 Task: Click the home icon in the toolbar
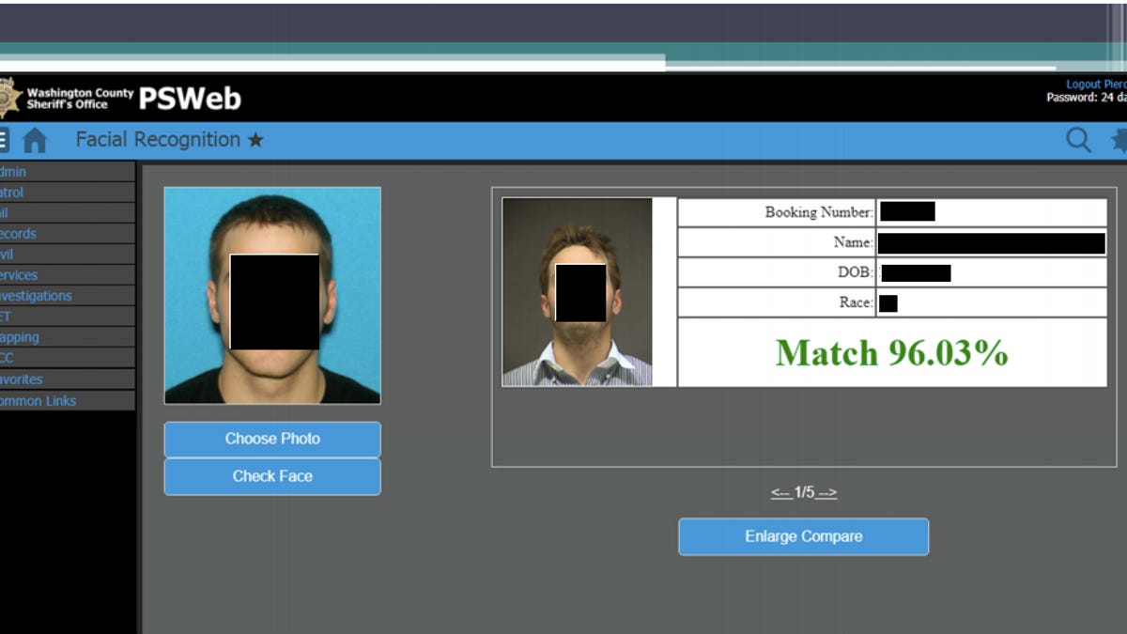pos(35,141)
